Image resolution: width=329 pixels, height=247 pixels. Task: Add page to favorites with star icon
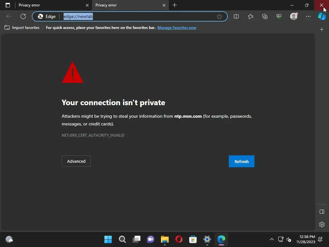click(219, 16)
